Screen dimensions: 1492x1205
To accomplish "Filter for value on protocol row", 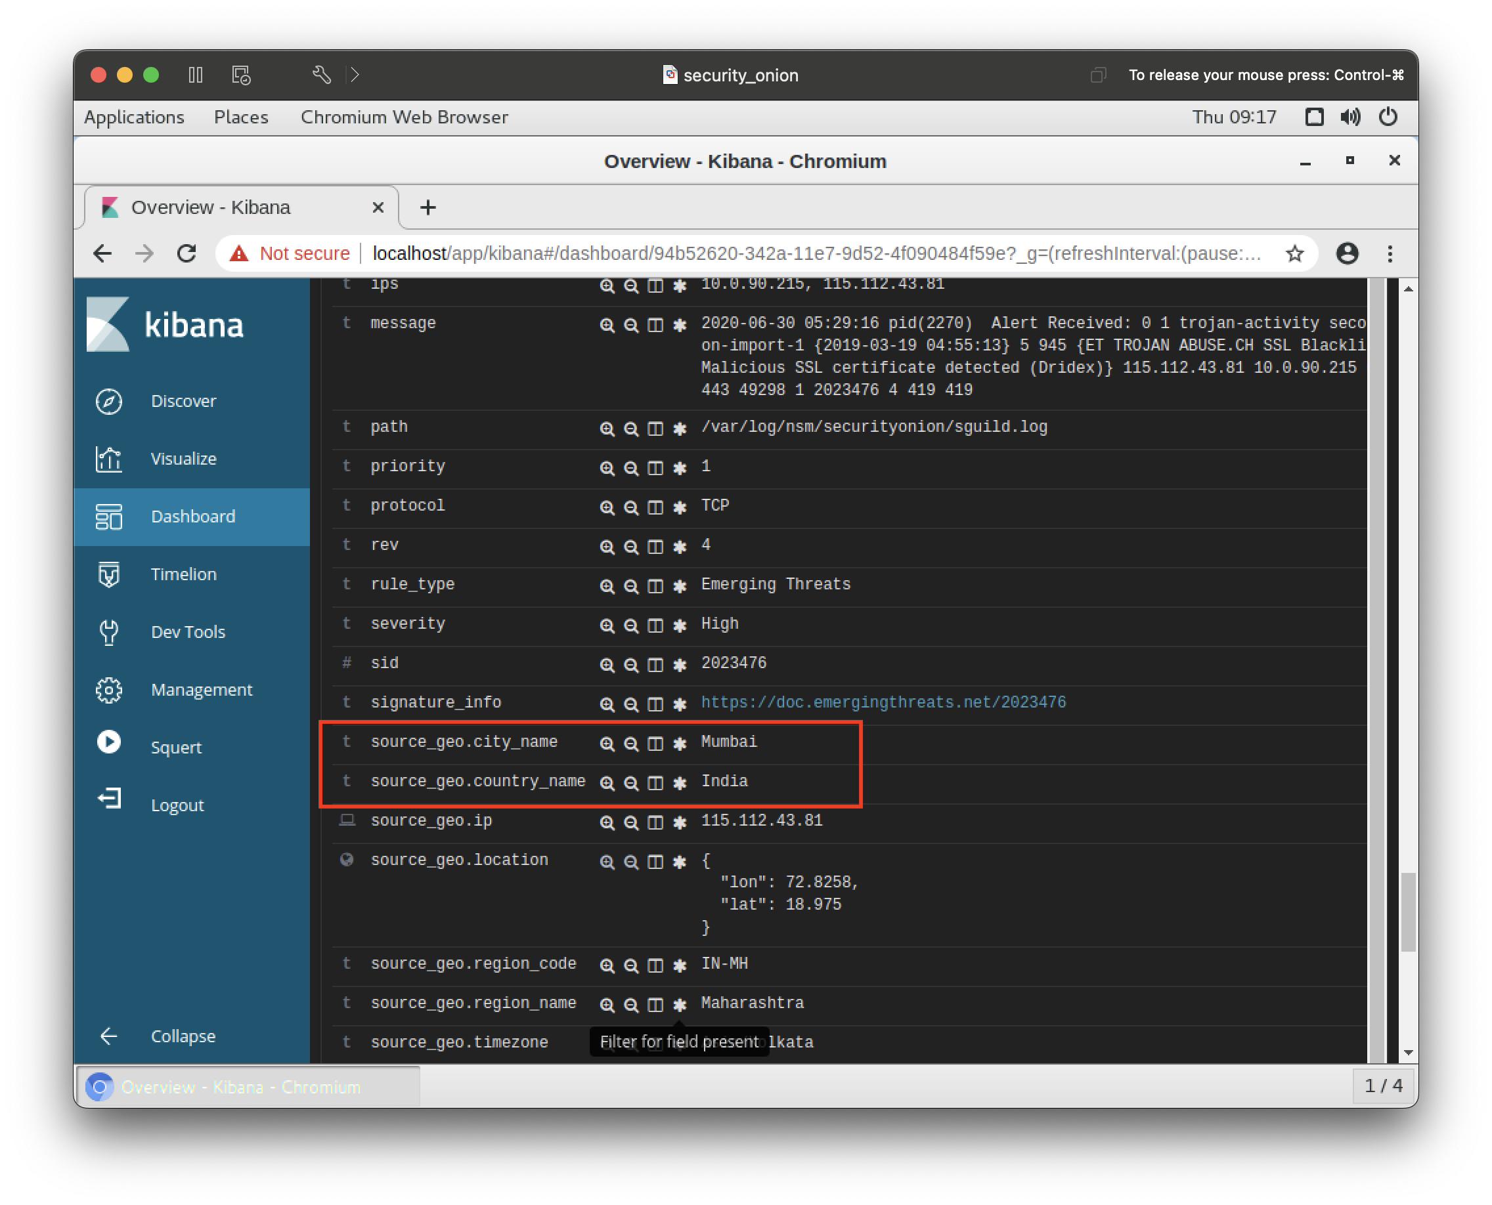I will click(x=607, y=508).
